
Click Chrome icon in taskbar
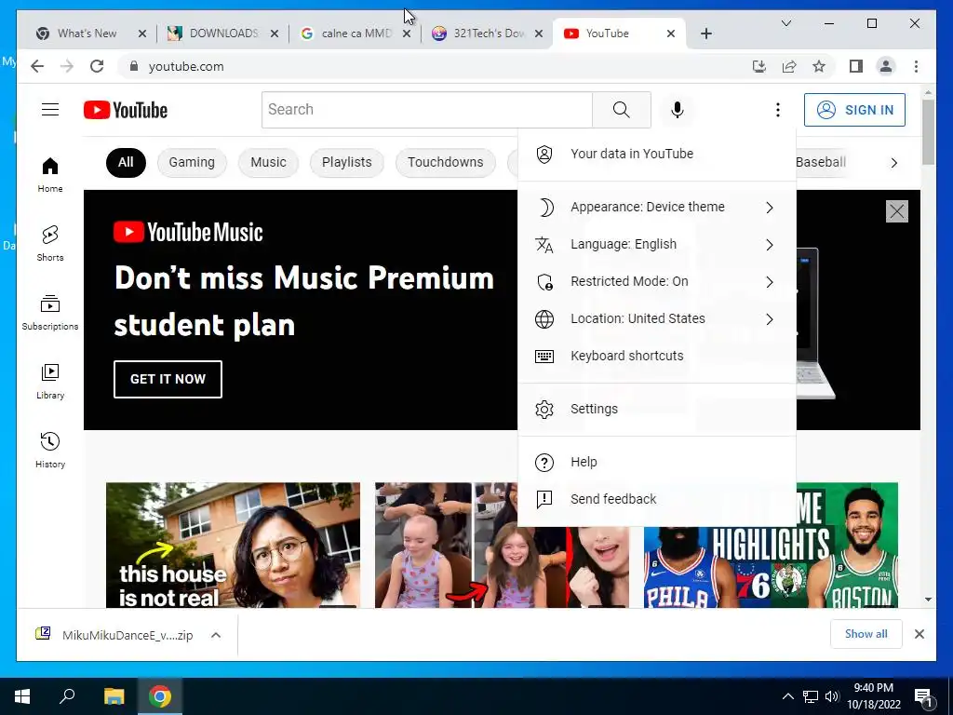[x=160, y=696]
